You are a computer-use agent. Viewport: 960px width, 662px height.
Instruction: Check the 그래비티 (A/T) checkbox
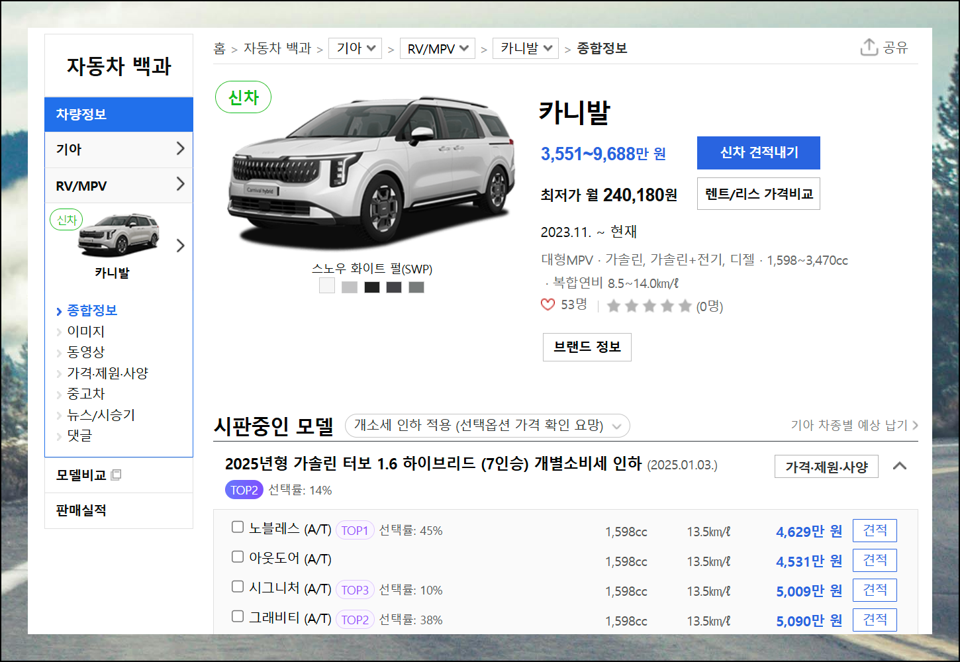[238, 616]
